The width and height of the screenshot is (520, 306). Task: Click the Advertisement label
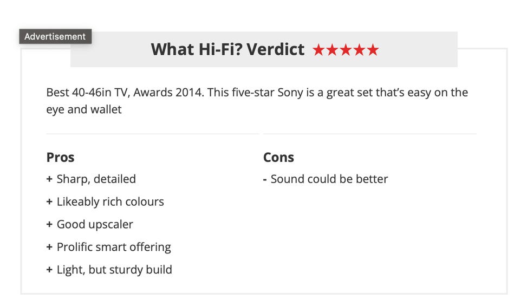pos(55,37)
